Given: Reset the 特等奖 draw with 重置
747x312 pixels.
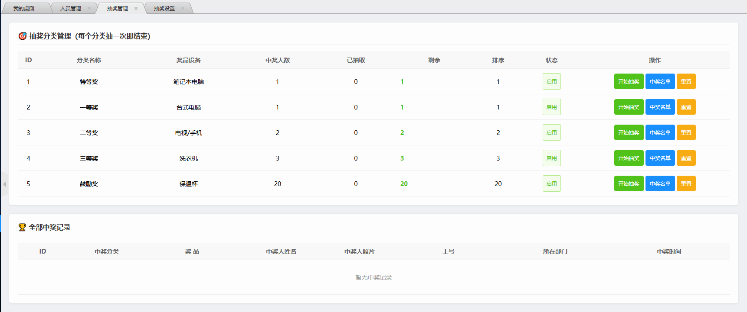Looking at the screenshot, I should (686, 81).
